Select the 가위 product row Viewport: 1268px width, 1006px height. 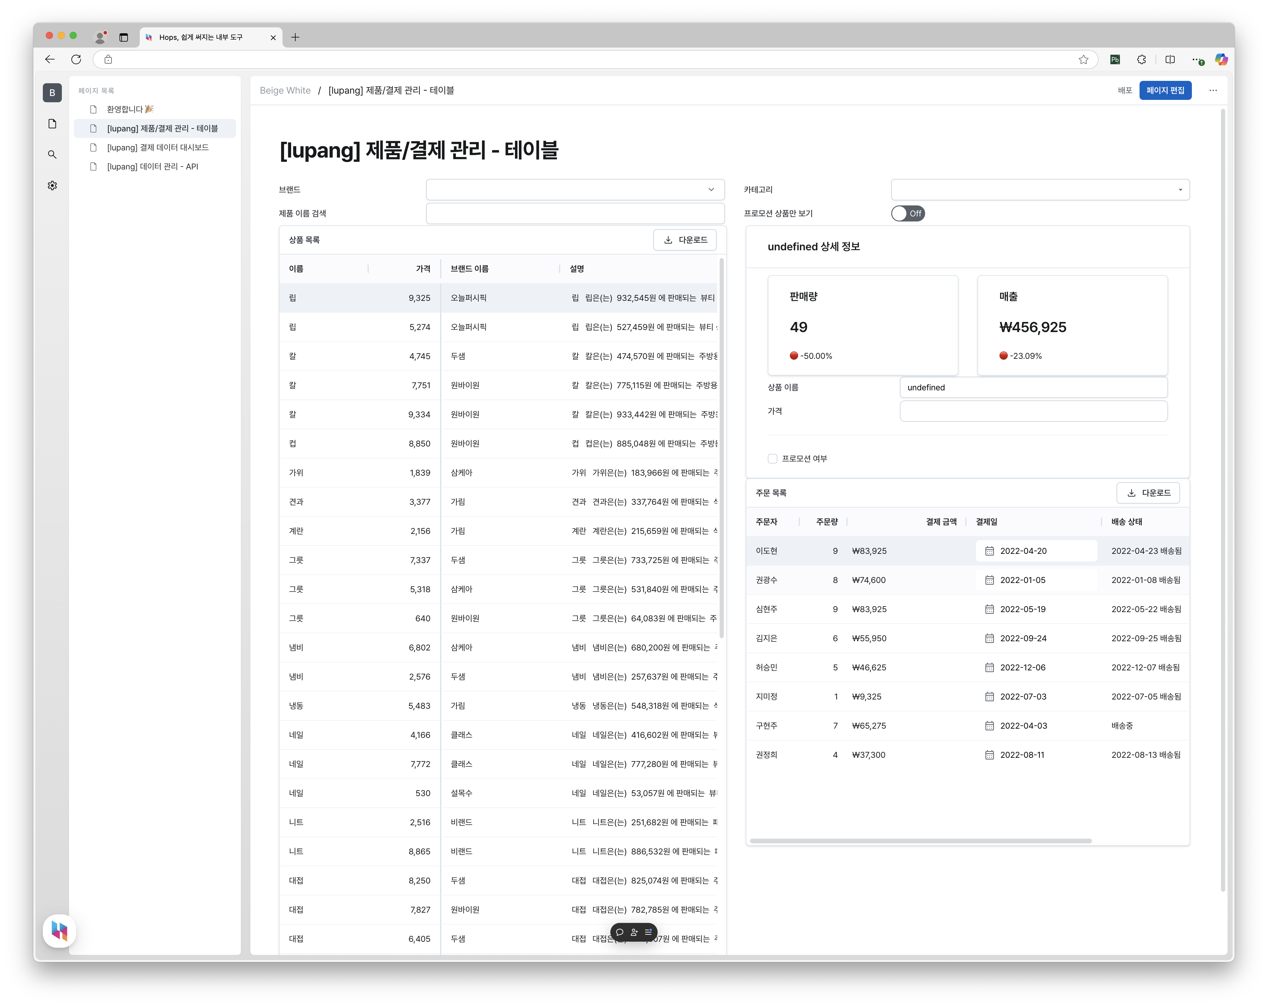498,473
